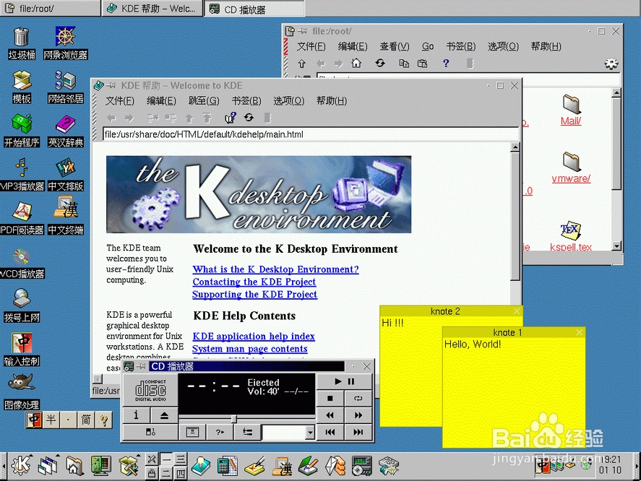Open 查看(V) menu in file:/root/ window
Viewport: 641px width, 481px height.
[395, 47]
